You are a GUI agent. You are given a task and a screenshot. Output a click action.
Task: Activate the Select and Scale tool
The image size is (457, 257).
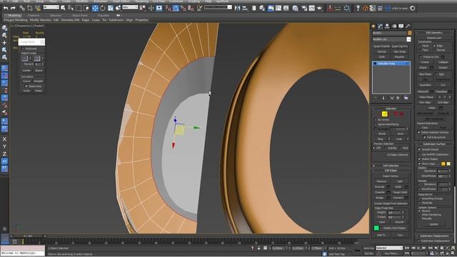click(x=111, y=8)
